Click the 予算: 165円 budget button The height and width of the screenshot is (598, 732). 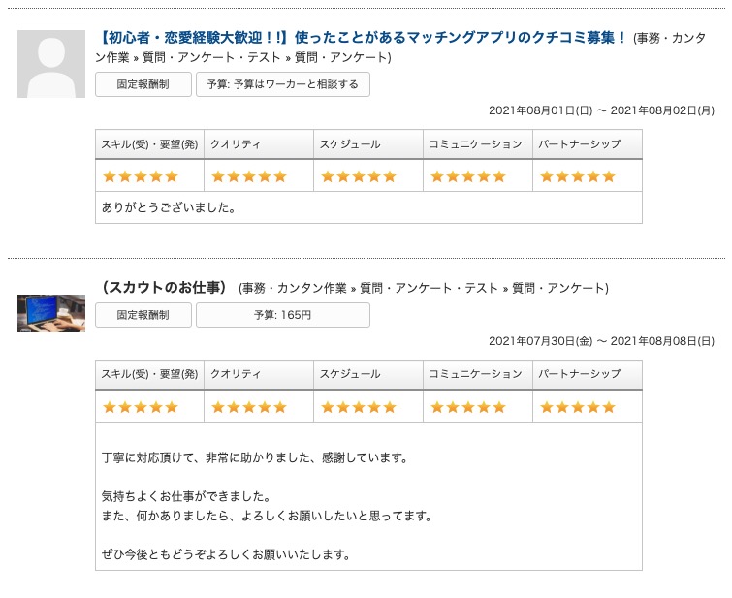(282, 315)
